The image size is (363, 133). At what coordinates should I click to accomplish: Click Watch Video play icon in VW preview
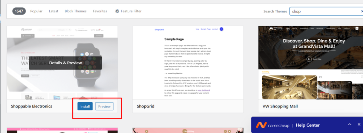(309, 59)
